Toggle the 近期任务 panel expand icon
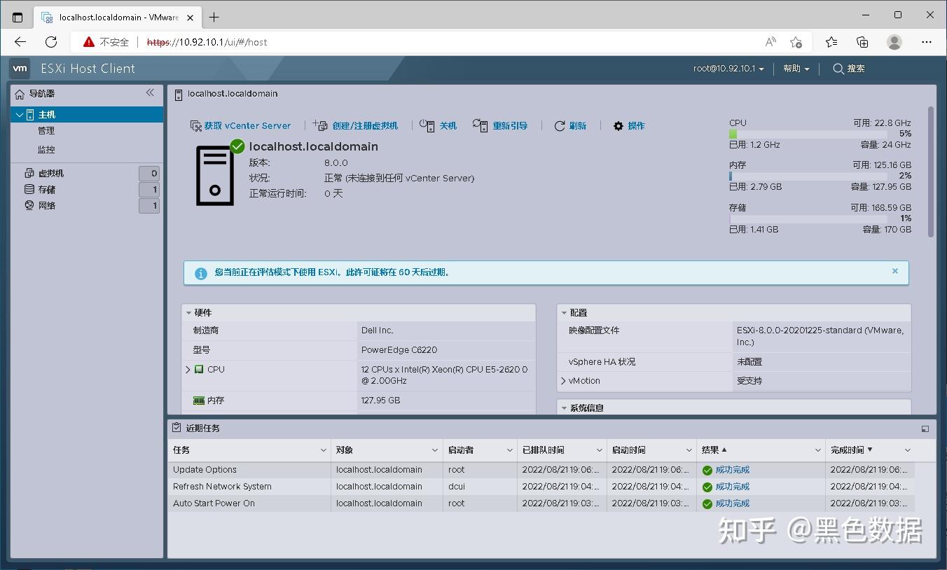 925,428
